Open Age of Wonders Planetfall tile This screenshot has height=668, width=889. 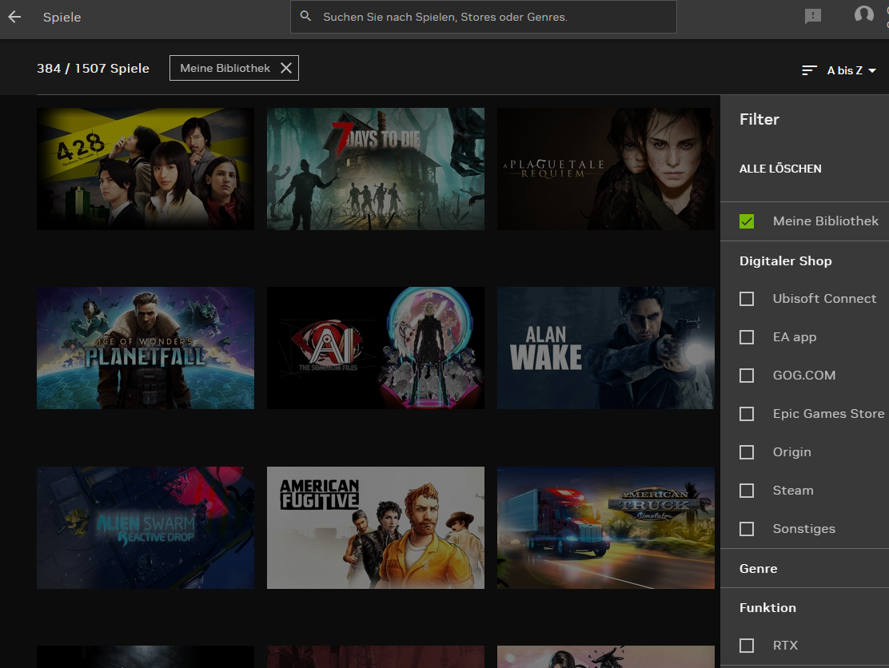(x=146, y=348)
